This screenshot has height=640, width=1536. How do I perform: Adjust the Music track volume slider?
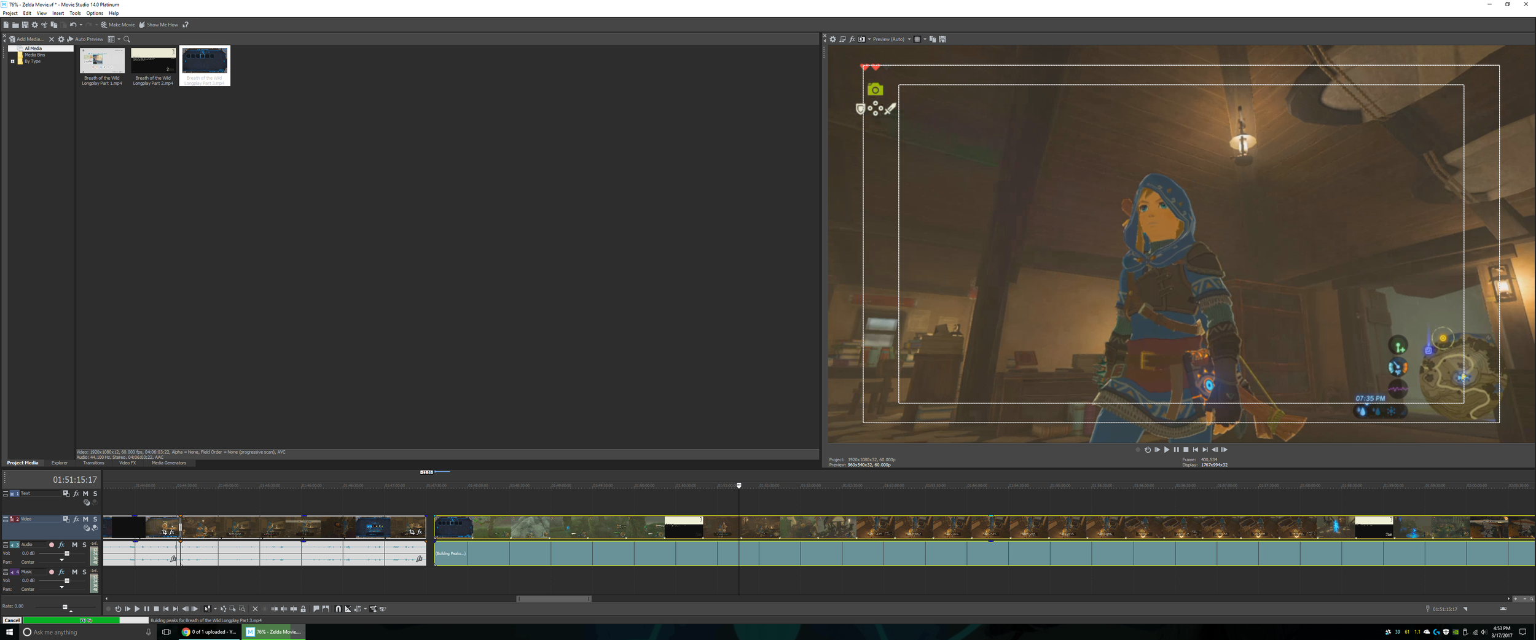(x=67, y=581)
